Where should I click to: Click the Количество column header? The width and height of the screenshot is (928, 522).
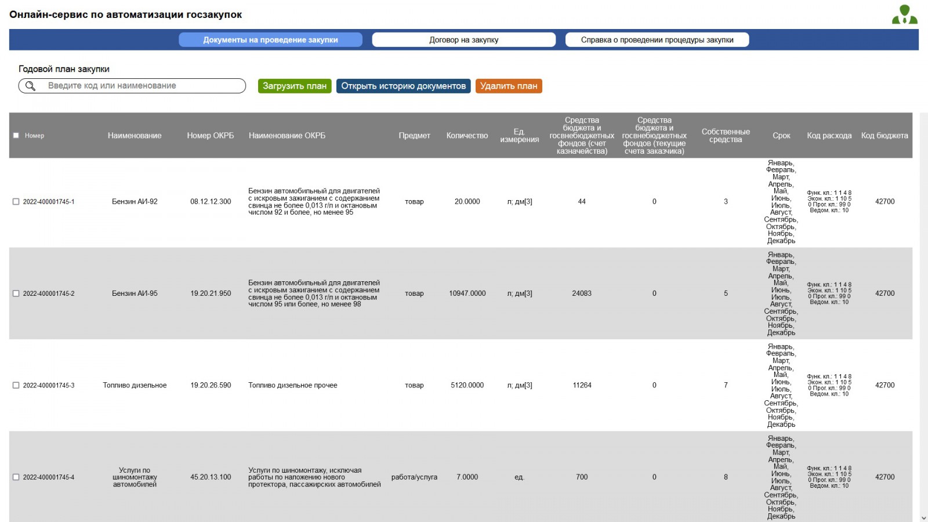pyautogui.click(x=467, y=136)
